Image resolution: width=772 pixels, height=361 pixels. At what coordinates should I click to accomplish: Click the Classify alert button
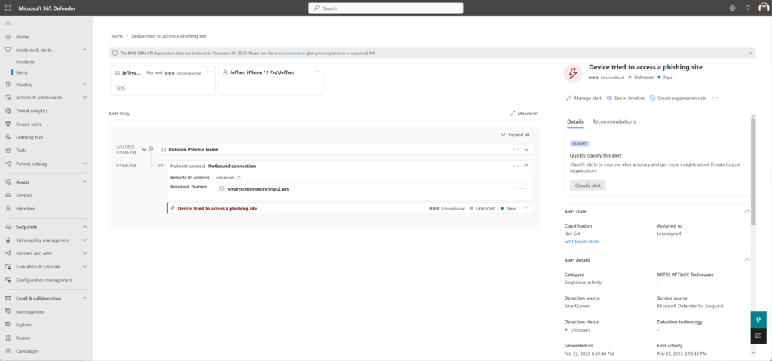[x=588, y=185]
